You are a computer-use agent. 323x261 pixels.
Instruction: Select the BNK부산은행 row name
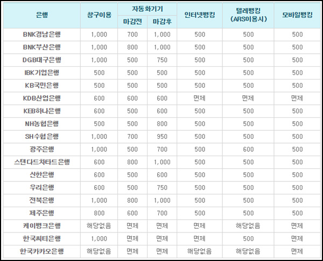[x=42, y=47]
